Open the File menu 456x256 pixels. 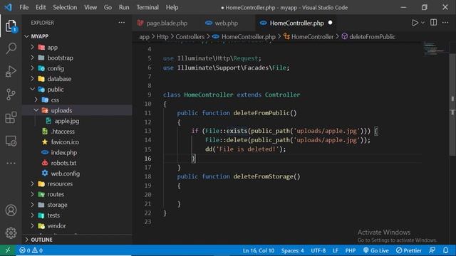pyautogui.click(x=24, y=7)
